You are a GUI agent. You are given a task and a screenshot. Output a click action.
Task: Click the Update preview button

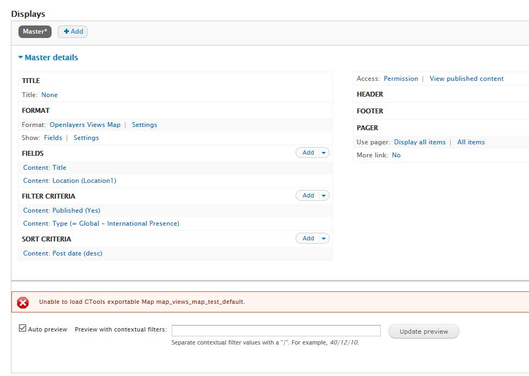tap(424, 331)
